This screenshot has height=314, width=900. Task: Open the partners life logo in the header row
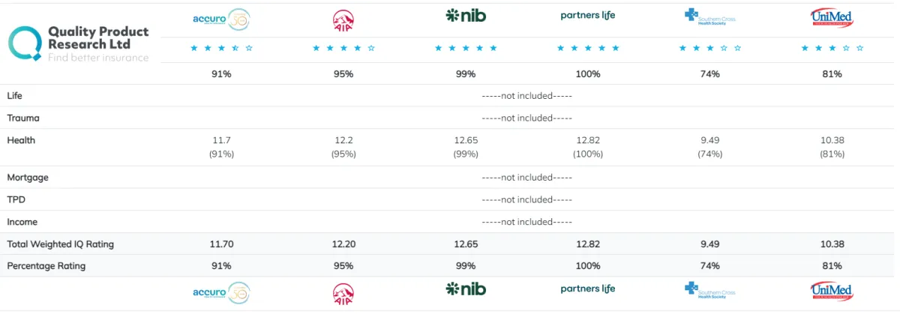click(588, 15)
